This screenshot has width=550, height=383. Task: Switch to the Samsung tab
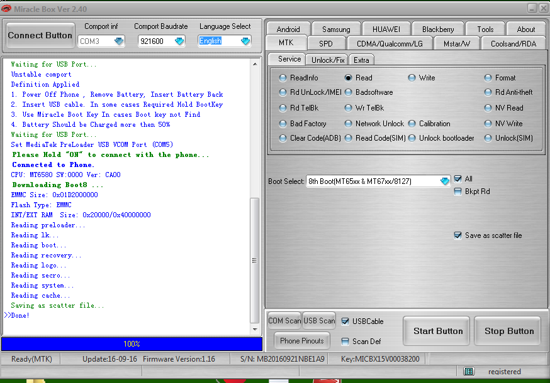tap(336, 30)
